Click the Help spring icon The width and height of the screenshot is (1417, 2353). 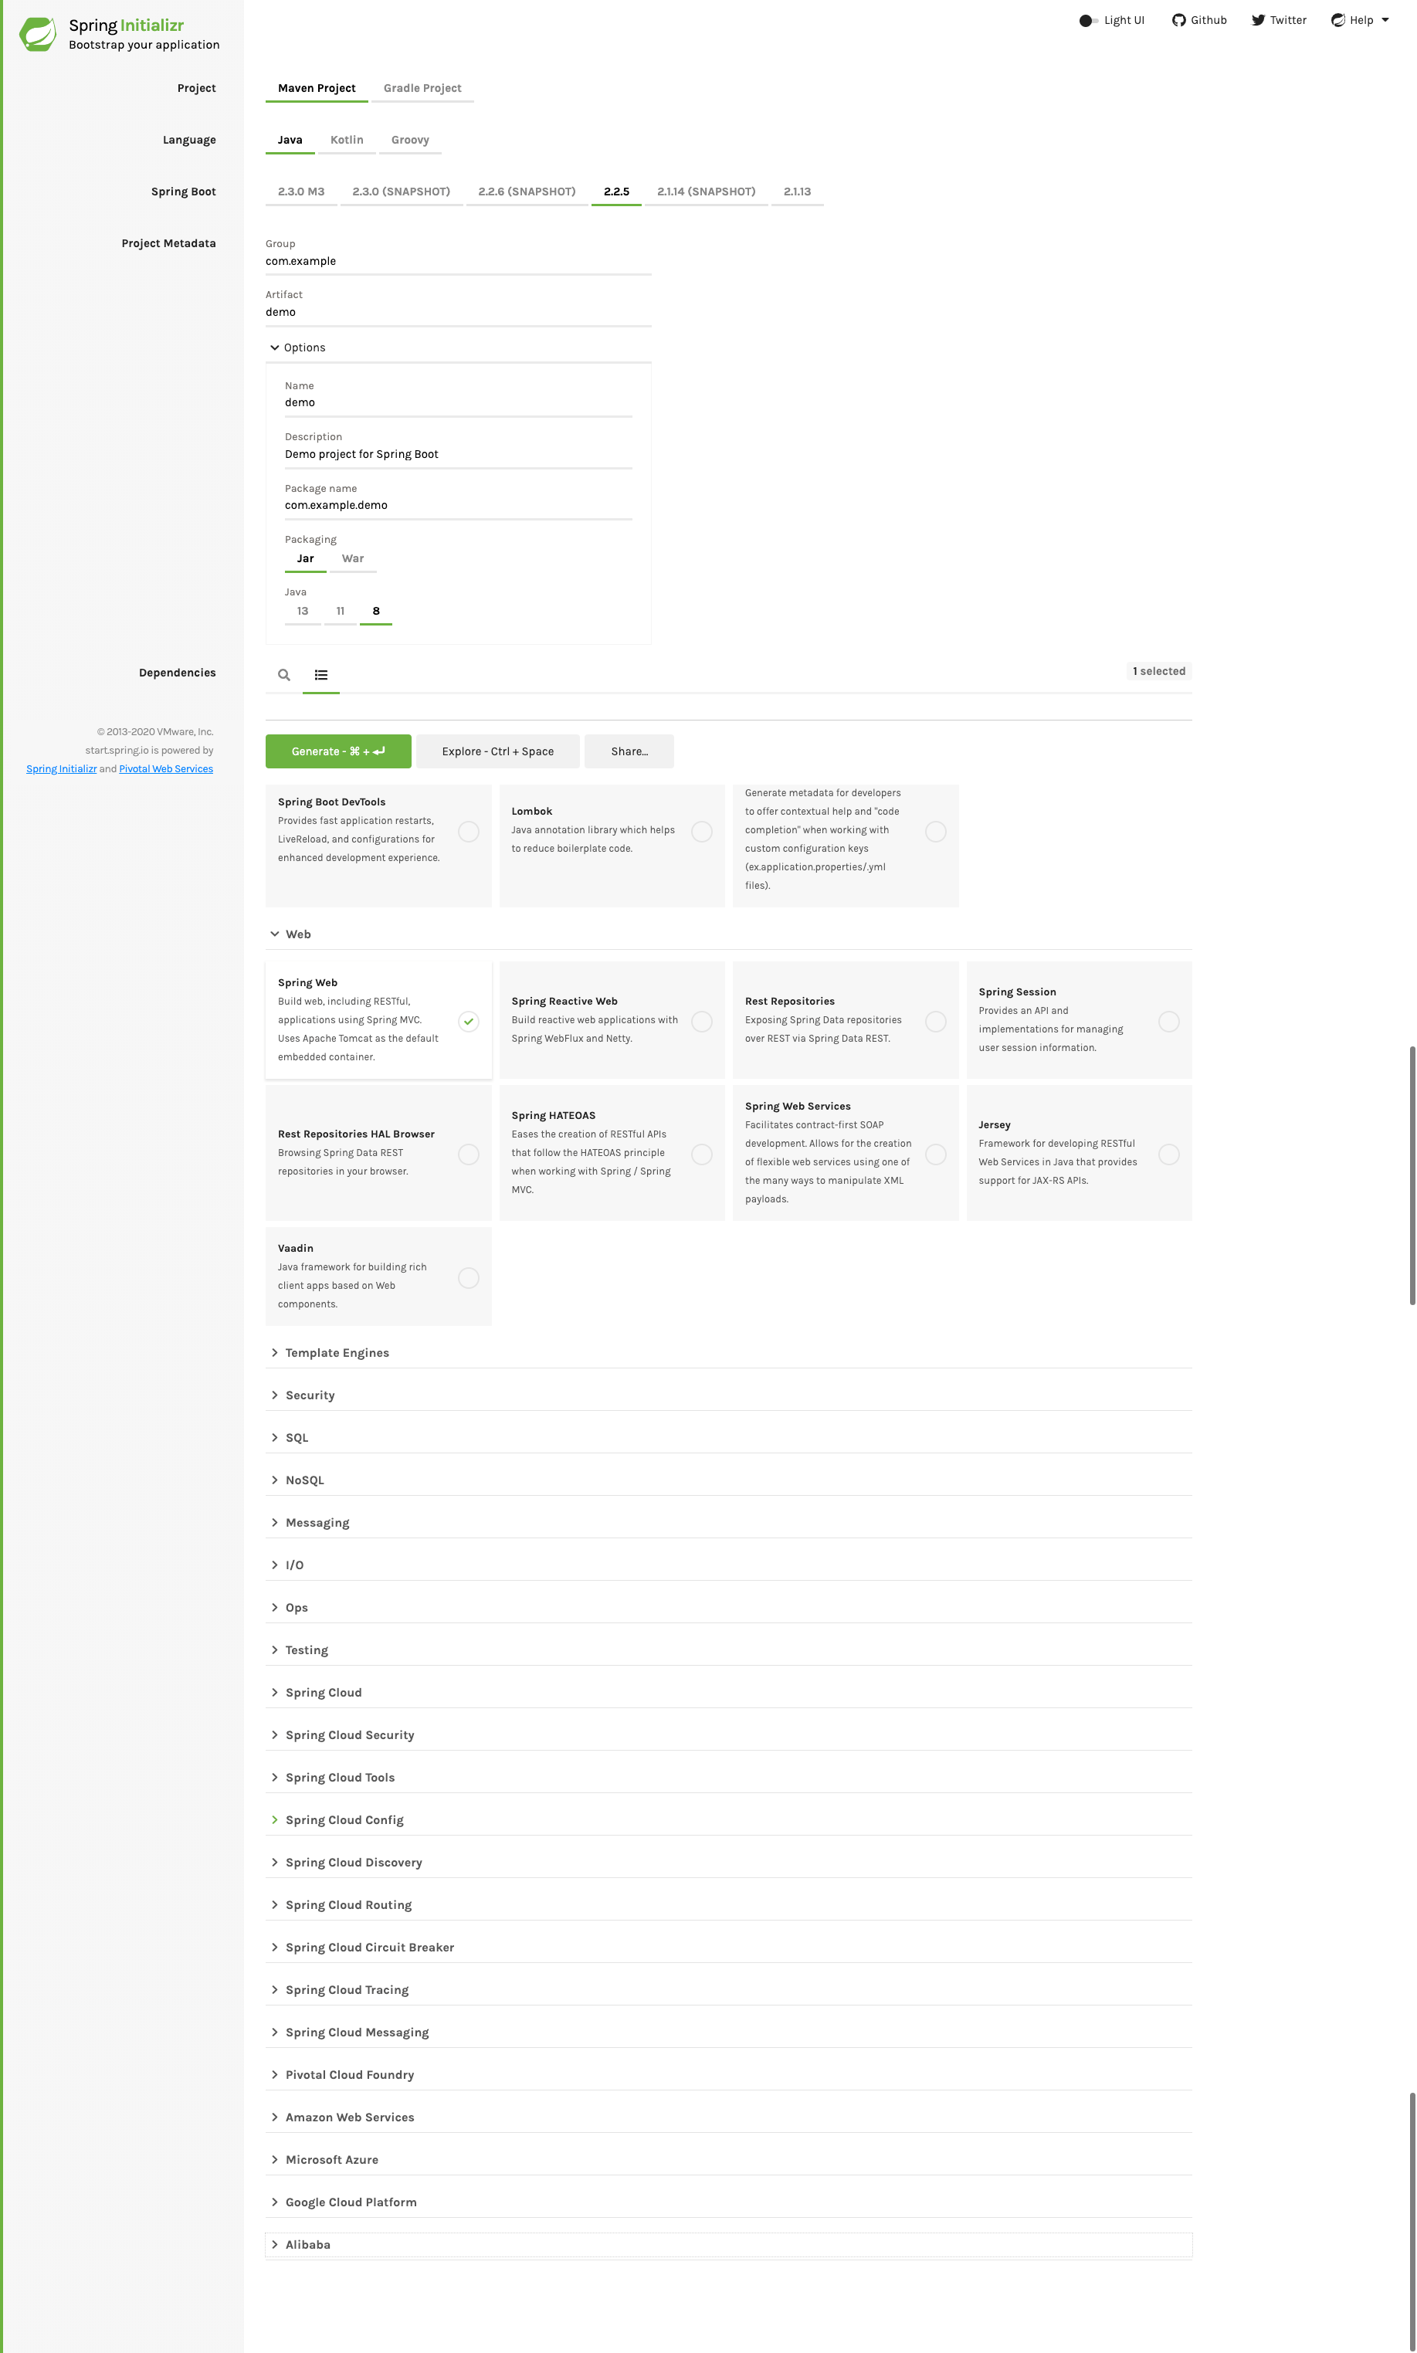pyautogui.click(x=1337, y=20)
